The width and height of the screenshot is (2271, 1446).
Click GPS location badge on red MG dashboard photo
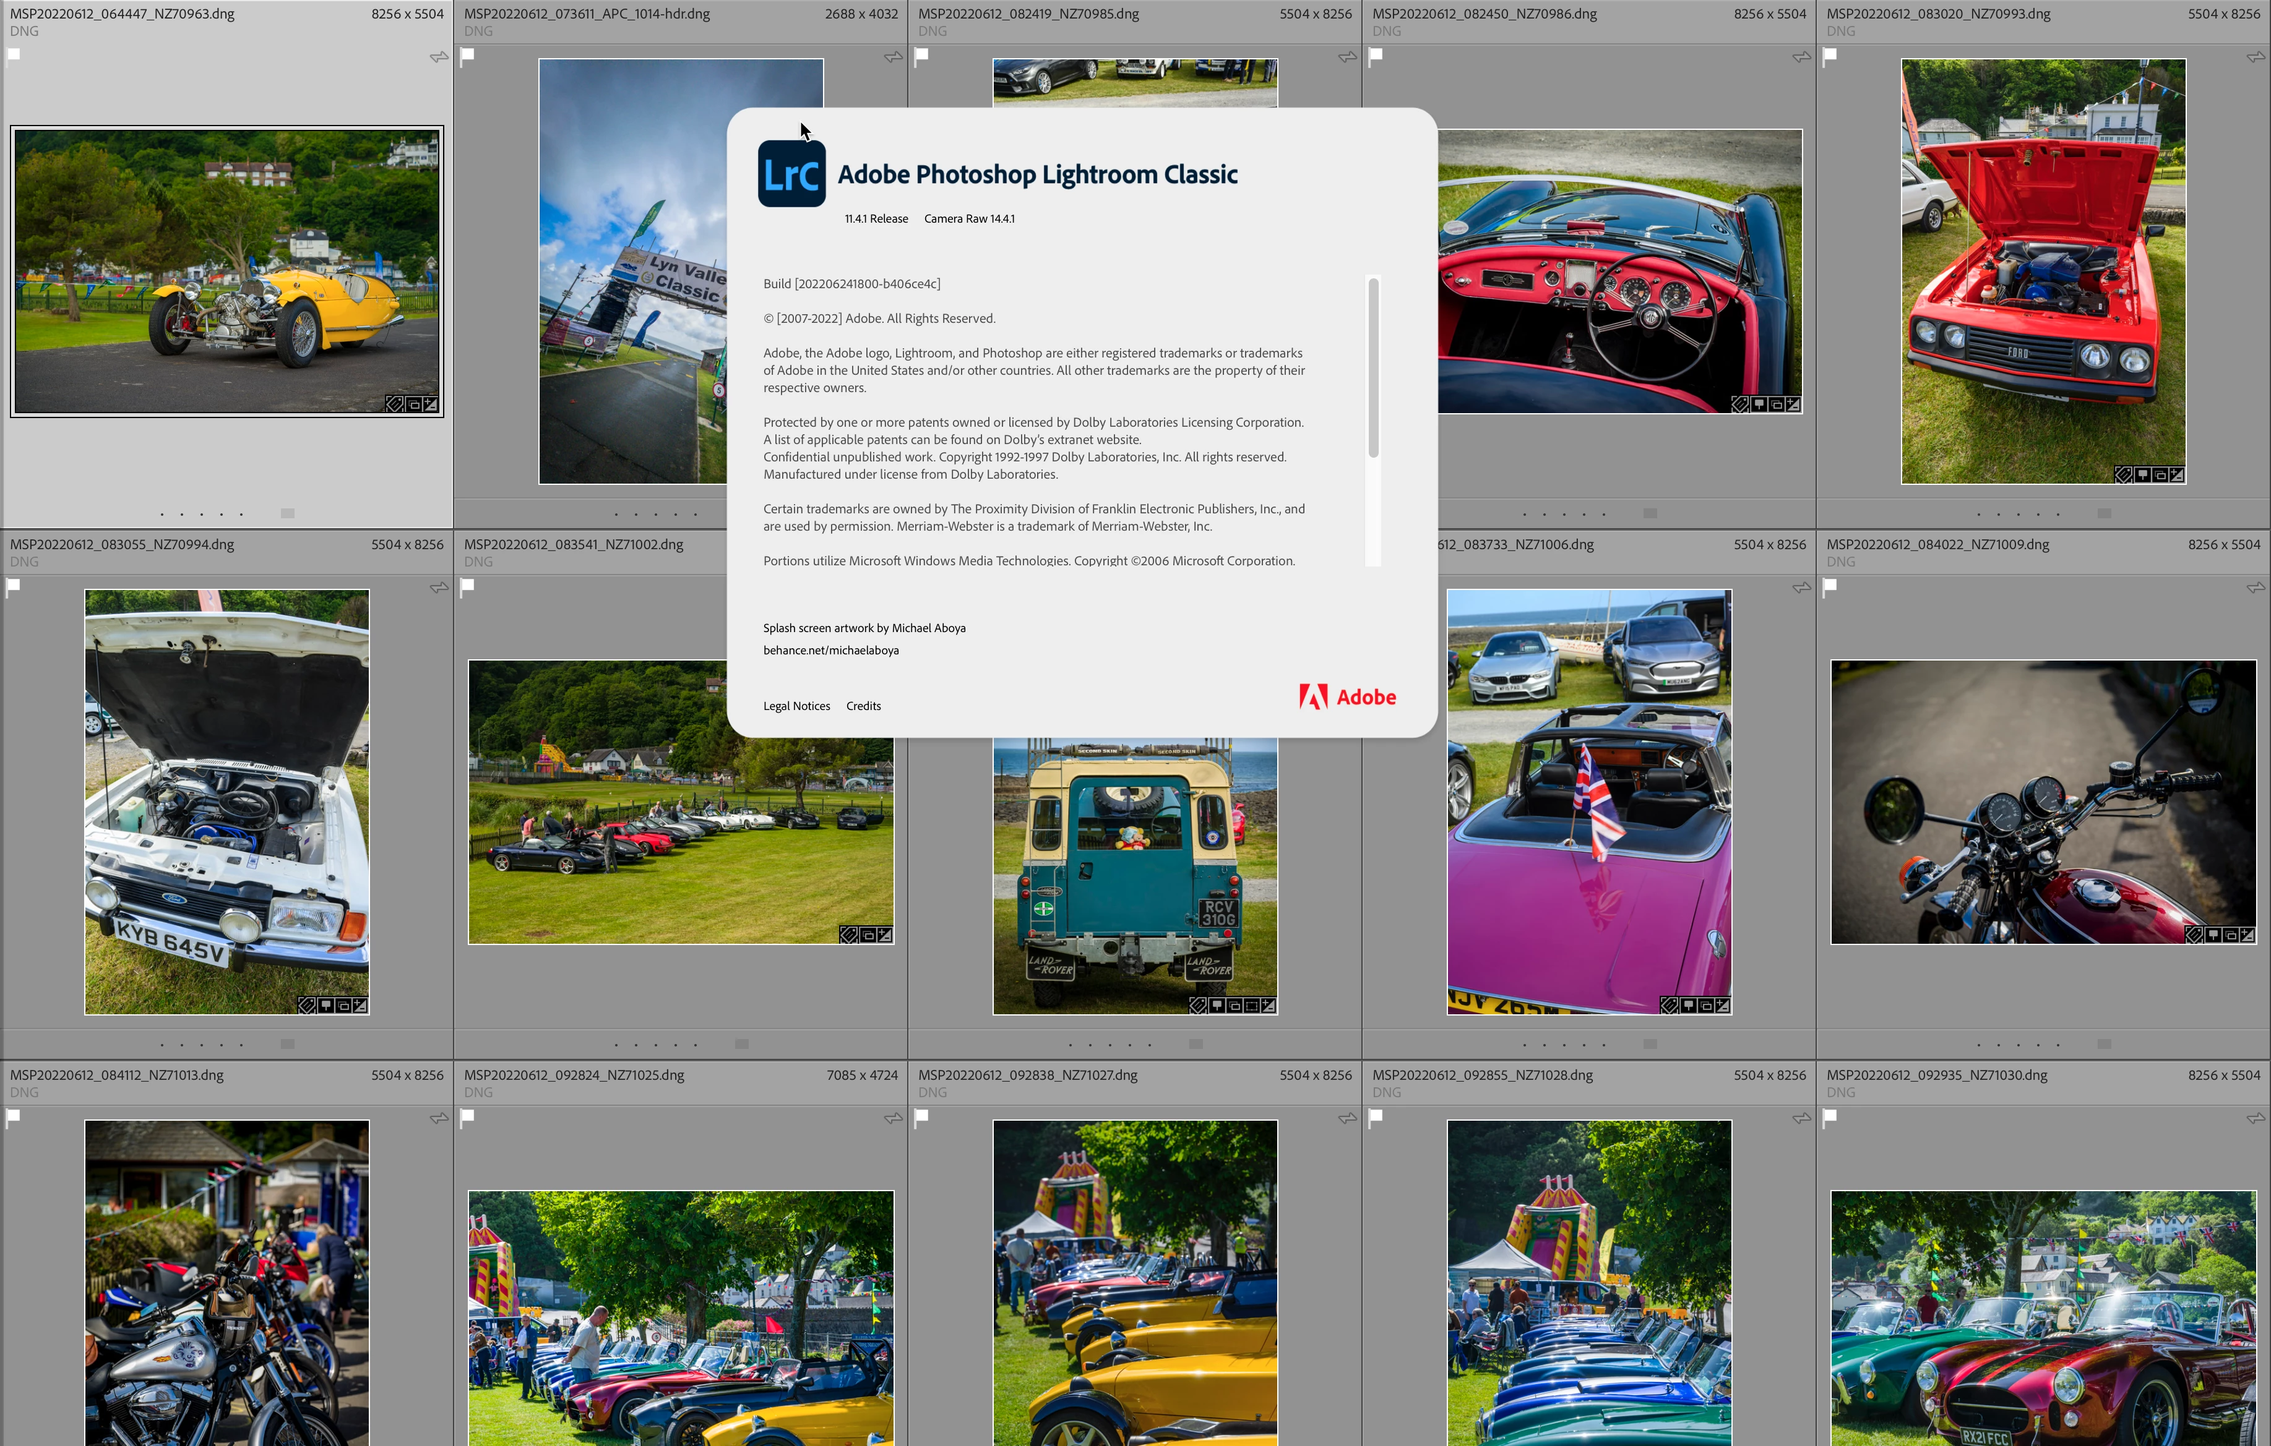click(1759, 404)
